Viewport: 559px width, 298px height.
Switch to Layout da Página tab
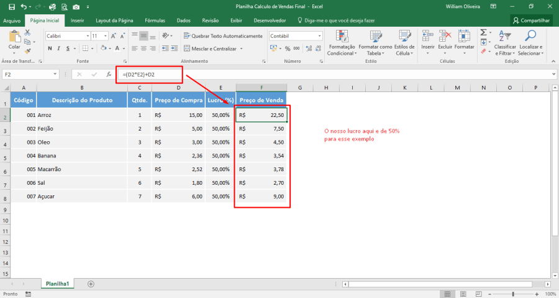[x=114, y=21]
